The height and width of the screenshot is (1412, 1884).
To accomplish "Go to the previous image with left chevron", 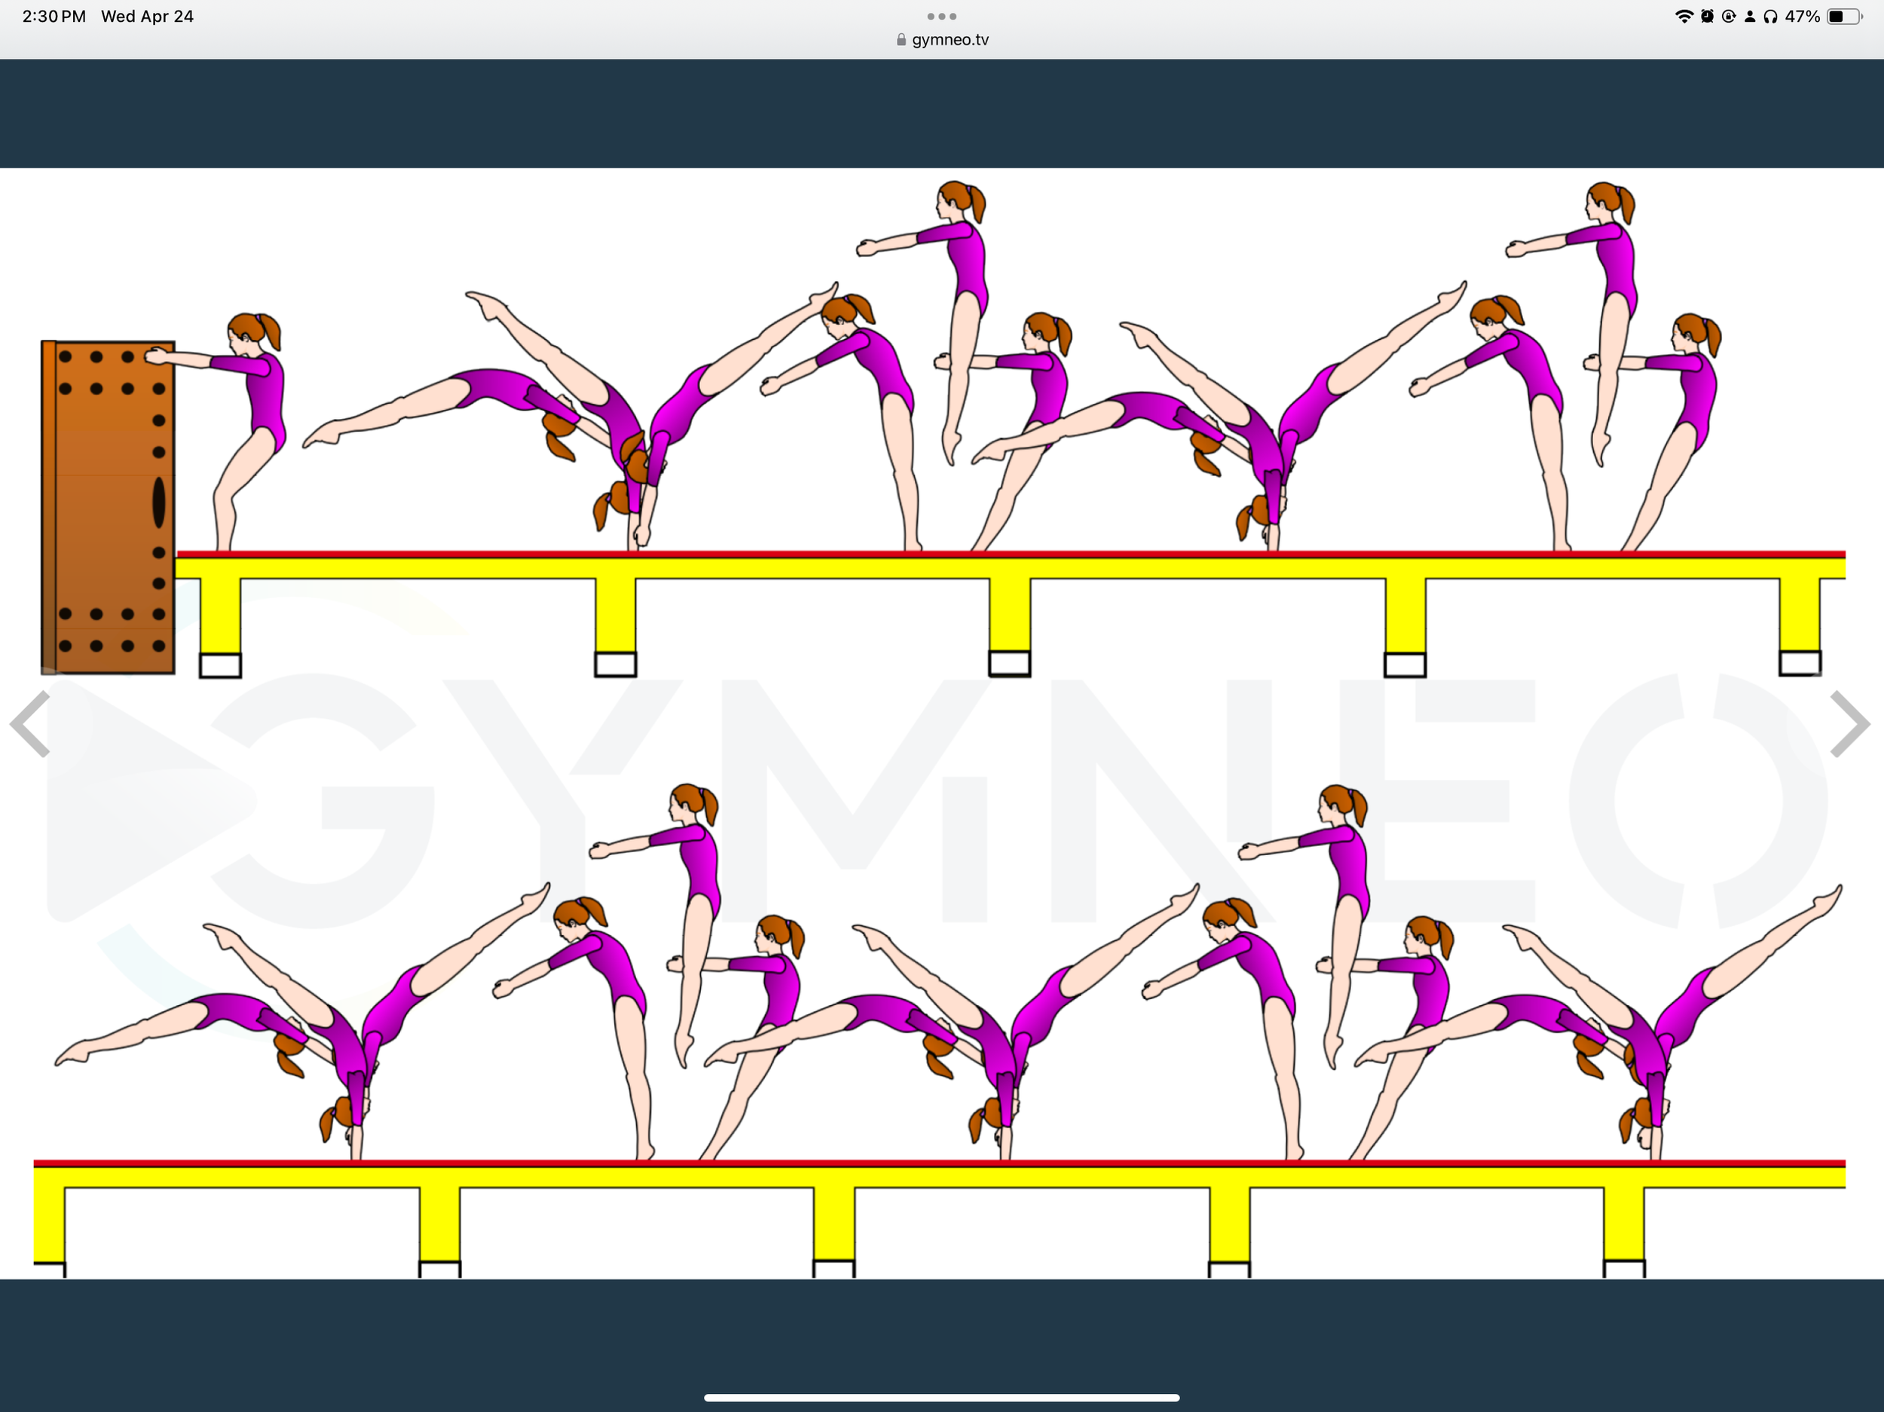I will coord(31,724).
